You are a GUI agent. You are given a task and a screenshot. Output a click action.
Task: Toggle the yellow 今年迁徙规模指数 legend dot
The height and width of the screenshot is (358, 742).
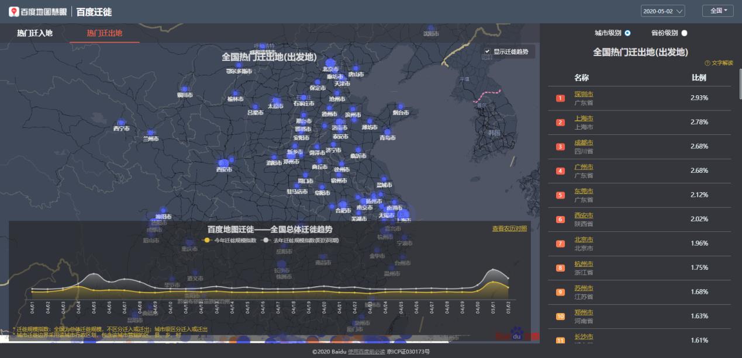206,239
